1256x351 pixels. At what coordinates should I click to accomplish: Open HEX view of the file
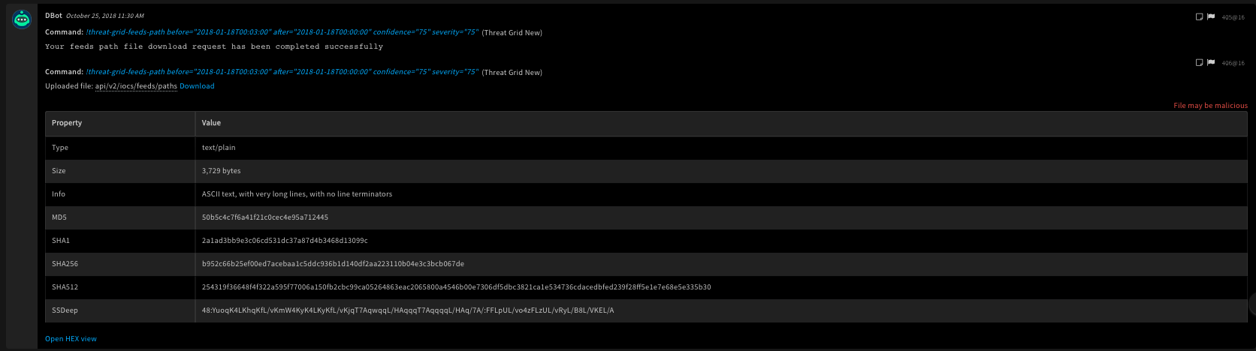pyautogui.click(x=71, y=339)
